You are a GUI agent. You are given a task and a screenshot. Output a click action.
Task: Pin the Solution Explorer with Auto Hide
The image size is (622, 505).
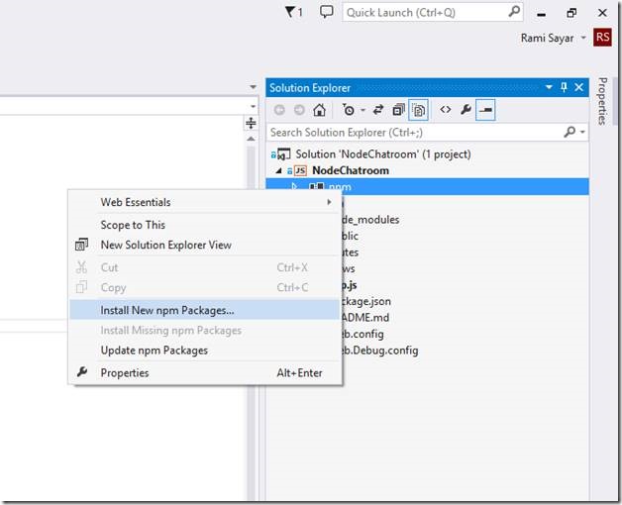pos(564,87)
